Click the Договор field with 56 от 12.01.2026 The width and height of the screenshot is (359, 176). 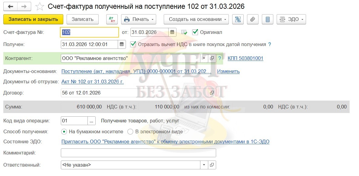[x=135, y=93]
